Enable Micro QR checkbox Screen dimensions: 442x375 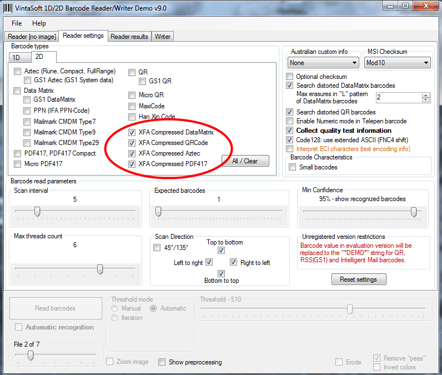pos(132,96)
